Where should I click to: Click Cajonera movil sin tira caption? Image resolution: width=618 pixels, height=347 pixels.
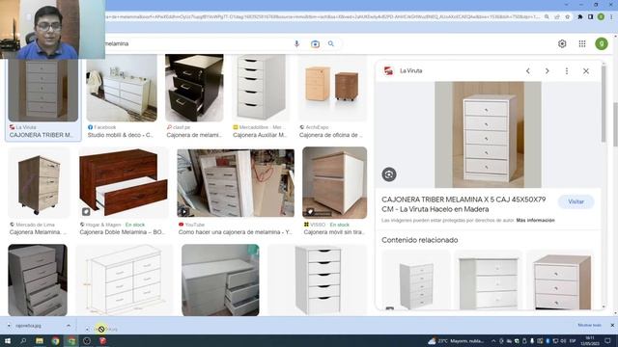[334, 232]
